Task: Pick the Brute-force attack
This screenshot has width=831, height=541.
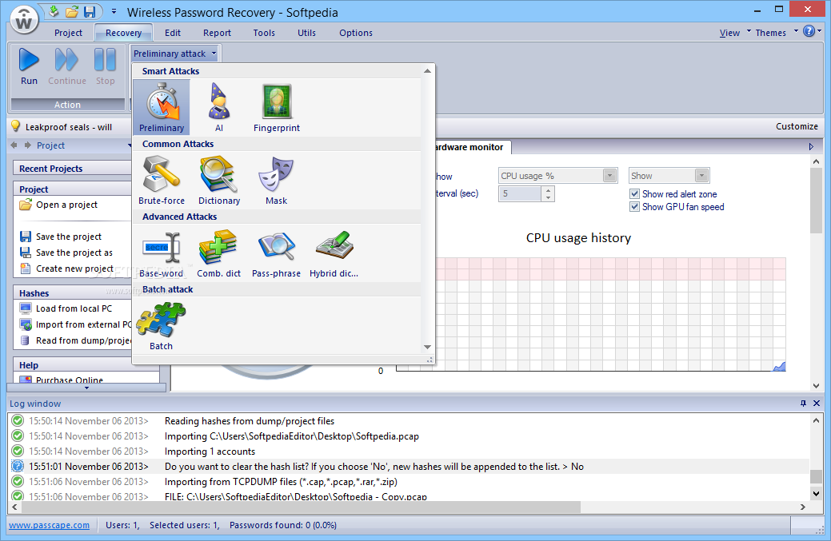Action: tap(161, 180)
